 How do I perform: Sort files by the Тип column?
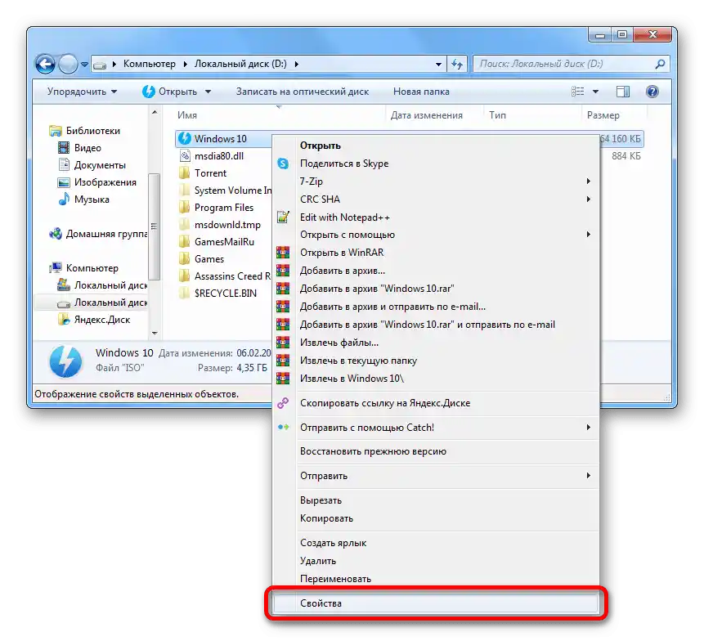coord(497,115)
